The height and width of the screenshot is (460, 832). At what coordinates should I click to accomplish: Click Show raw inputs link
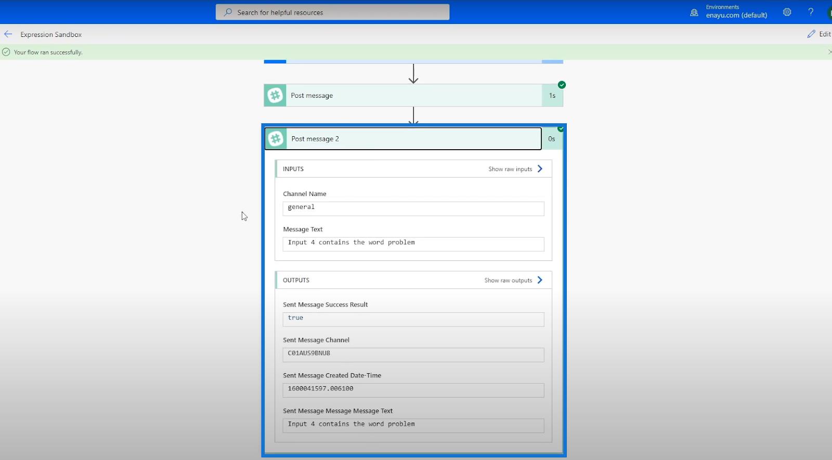pyautogui.click(x=510, y=169)
